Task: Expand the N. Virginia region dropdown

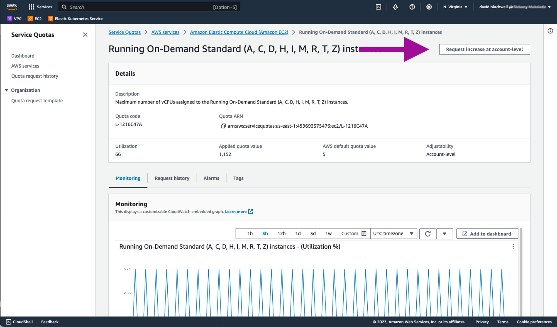Action: [455, 7]
